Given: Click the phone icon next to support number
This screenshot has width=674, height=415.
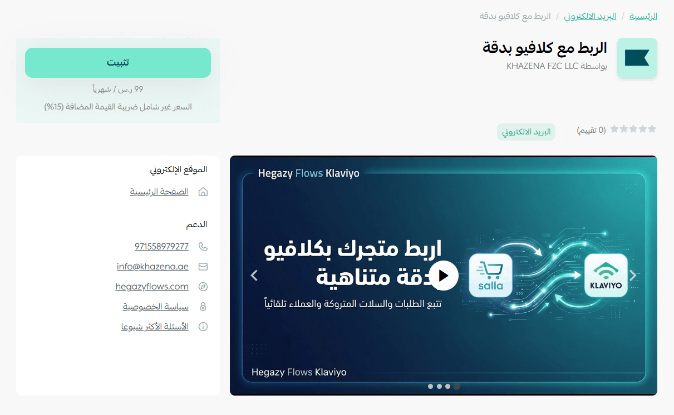Looking at the screenshot, I should coord(203,247).
